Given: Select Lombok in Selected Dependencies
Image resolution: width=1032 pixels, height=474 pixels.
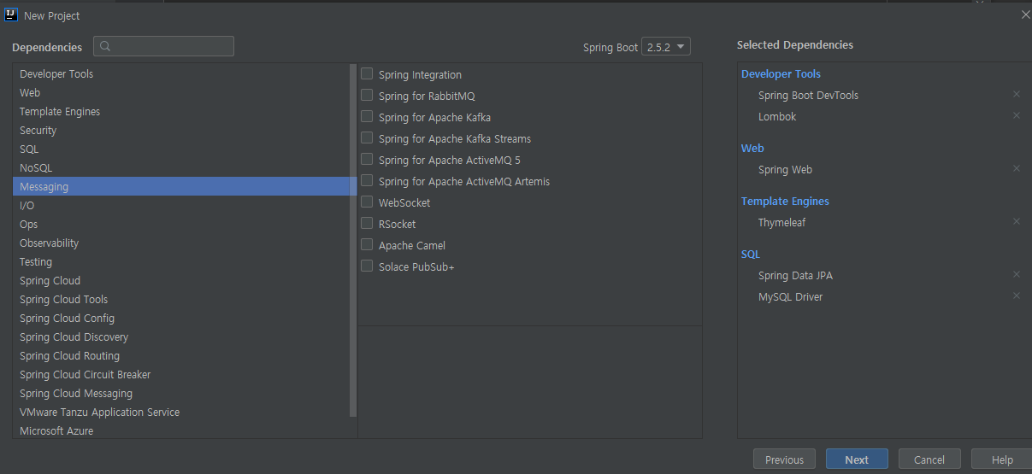Looking at the screenshot, I should (777, 116).
